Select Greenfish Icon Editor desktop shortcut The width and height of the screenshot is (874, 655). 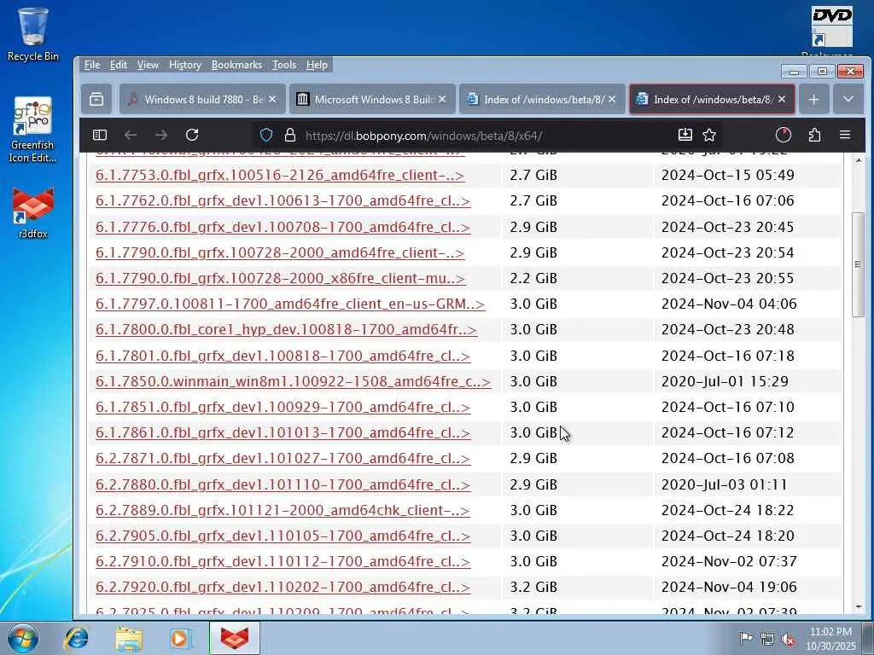pyautogui.click(x=33, y=130)
